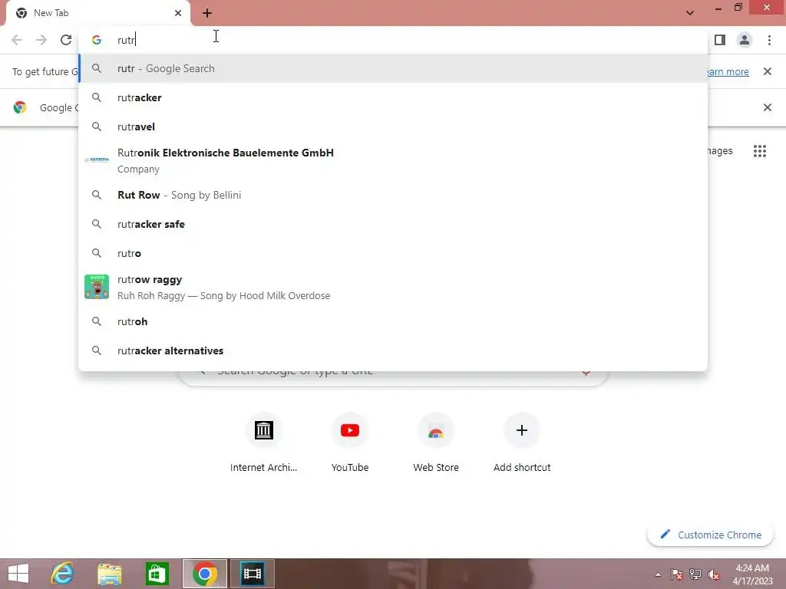
Task: Open the YouTube shortcut
Action: click(350, 443)
